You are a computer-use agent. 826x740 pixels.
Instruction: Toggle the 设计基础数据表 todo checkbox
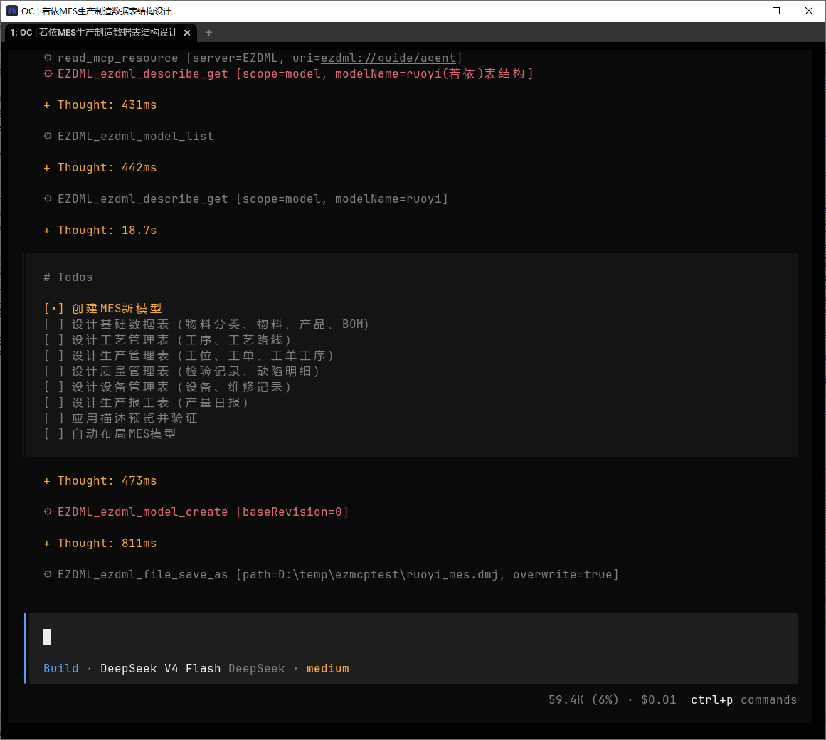coord(54,324)
